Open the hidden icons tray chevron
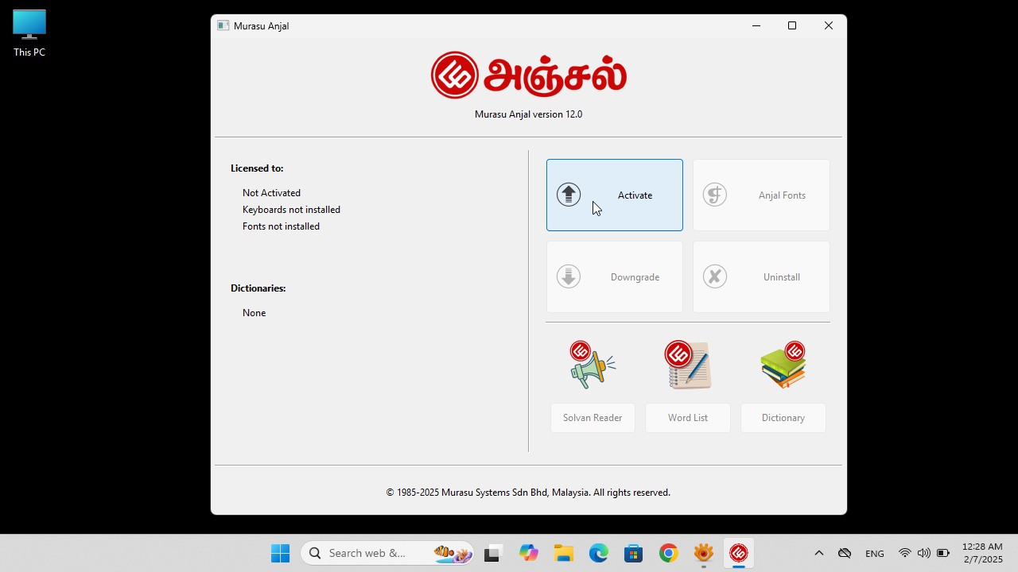Screen dimensions: 1018x572 tap(818, 552)
